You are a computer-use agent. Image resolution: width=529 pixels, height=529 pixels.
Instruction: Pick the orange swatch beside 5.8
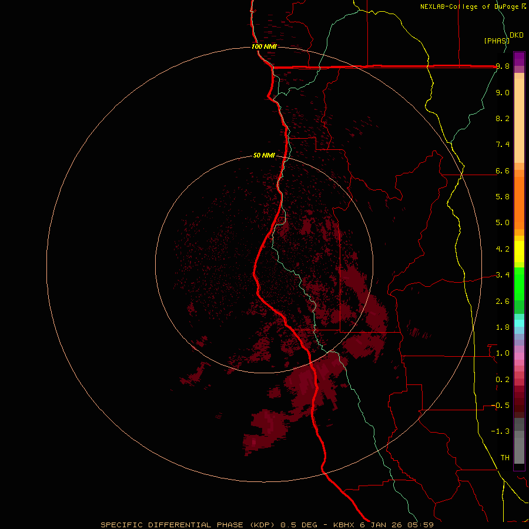pos(519,196)
